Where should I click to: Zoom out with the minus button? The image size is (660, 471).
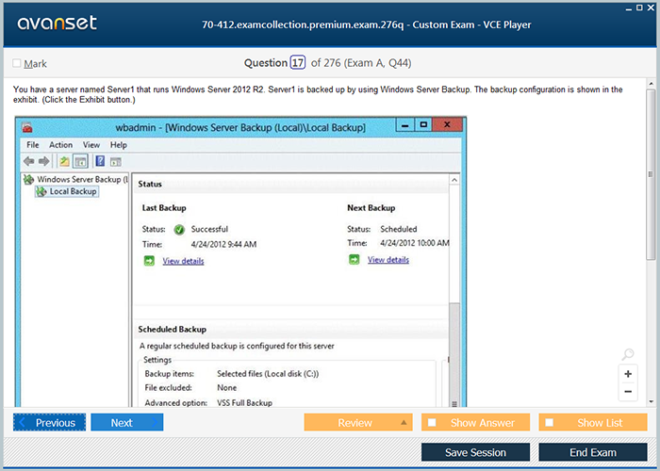tap(628, 392)
